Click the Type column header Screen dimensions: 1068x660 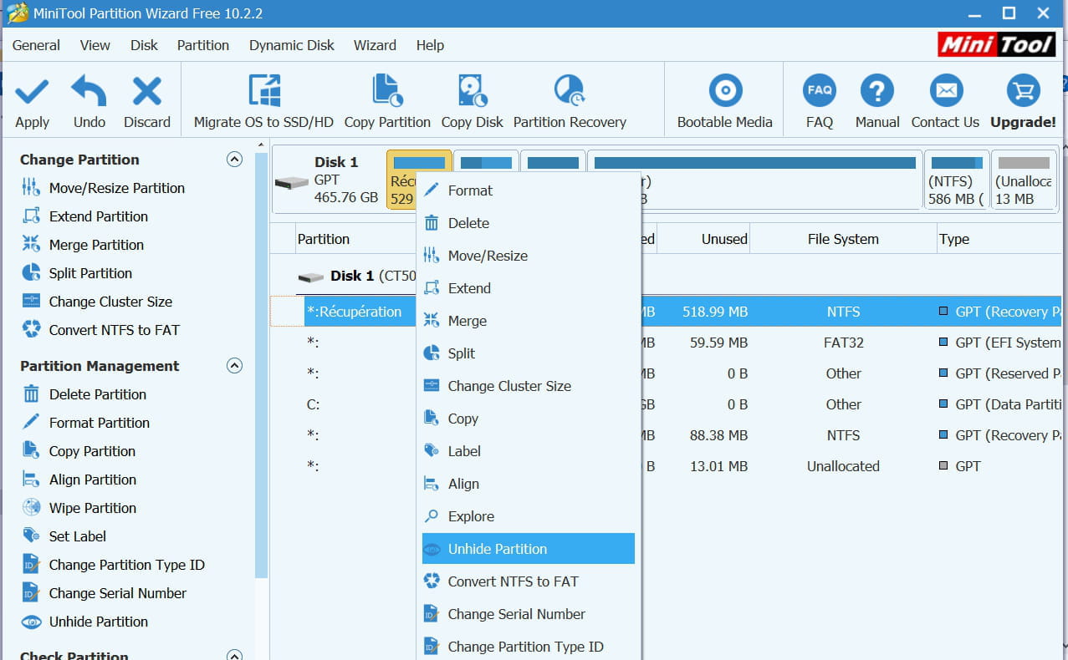point(999,239)
